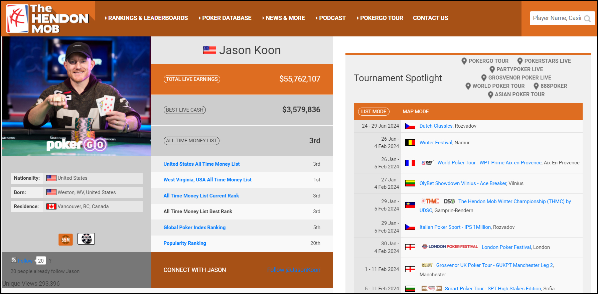Select List Mode view

tap(373, 112)
